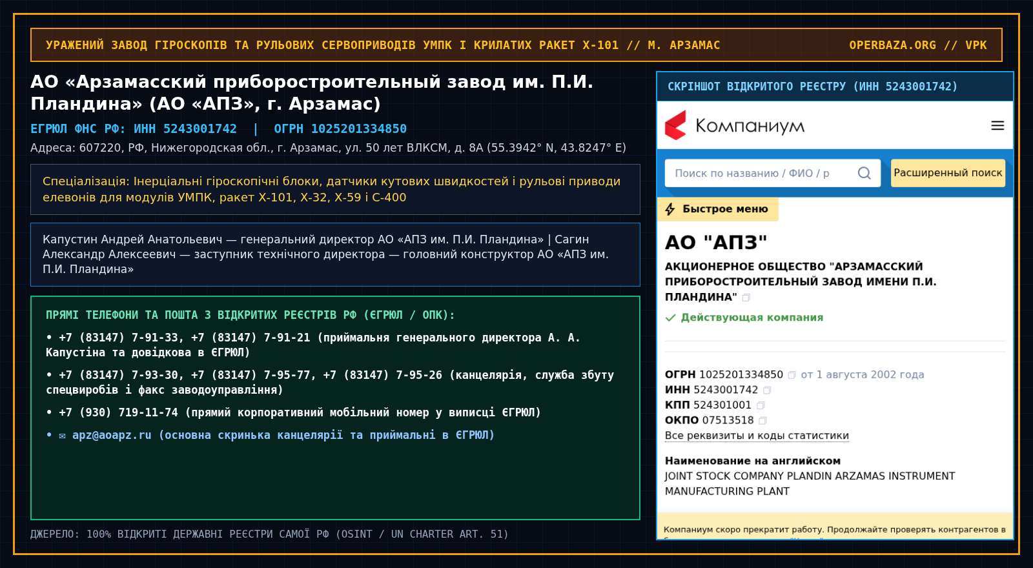The height and width of the screenshot is (568, 1033).
Task: Open the hamburger menu in Компаниум header
Action: (x=997, y=126)
